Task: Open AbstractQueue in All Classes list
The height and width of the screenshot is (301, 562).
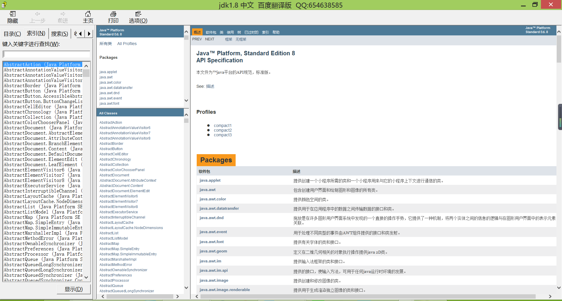Action: coord(111,286)
